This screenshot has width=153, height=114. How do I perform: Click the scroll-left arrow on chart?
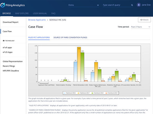(x=39, y=83)
